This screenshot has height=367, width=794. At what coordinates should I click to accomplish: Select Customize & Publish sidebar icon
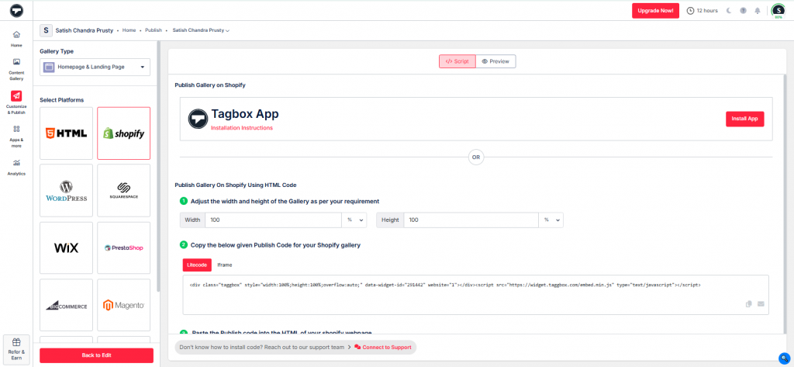tap(17, 100)
